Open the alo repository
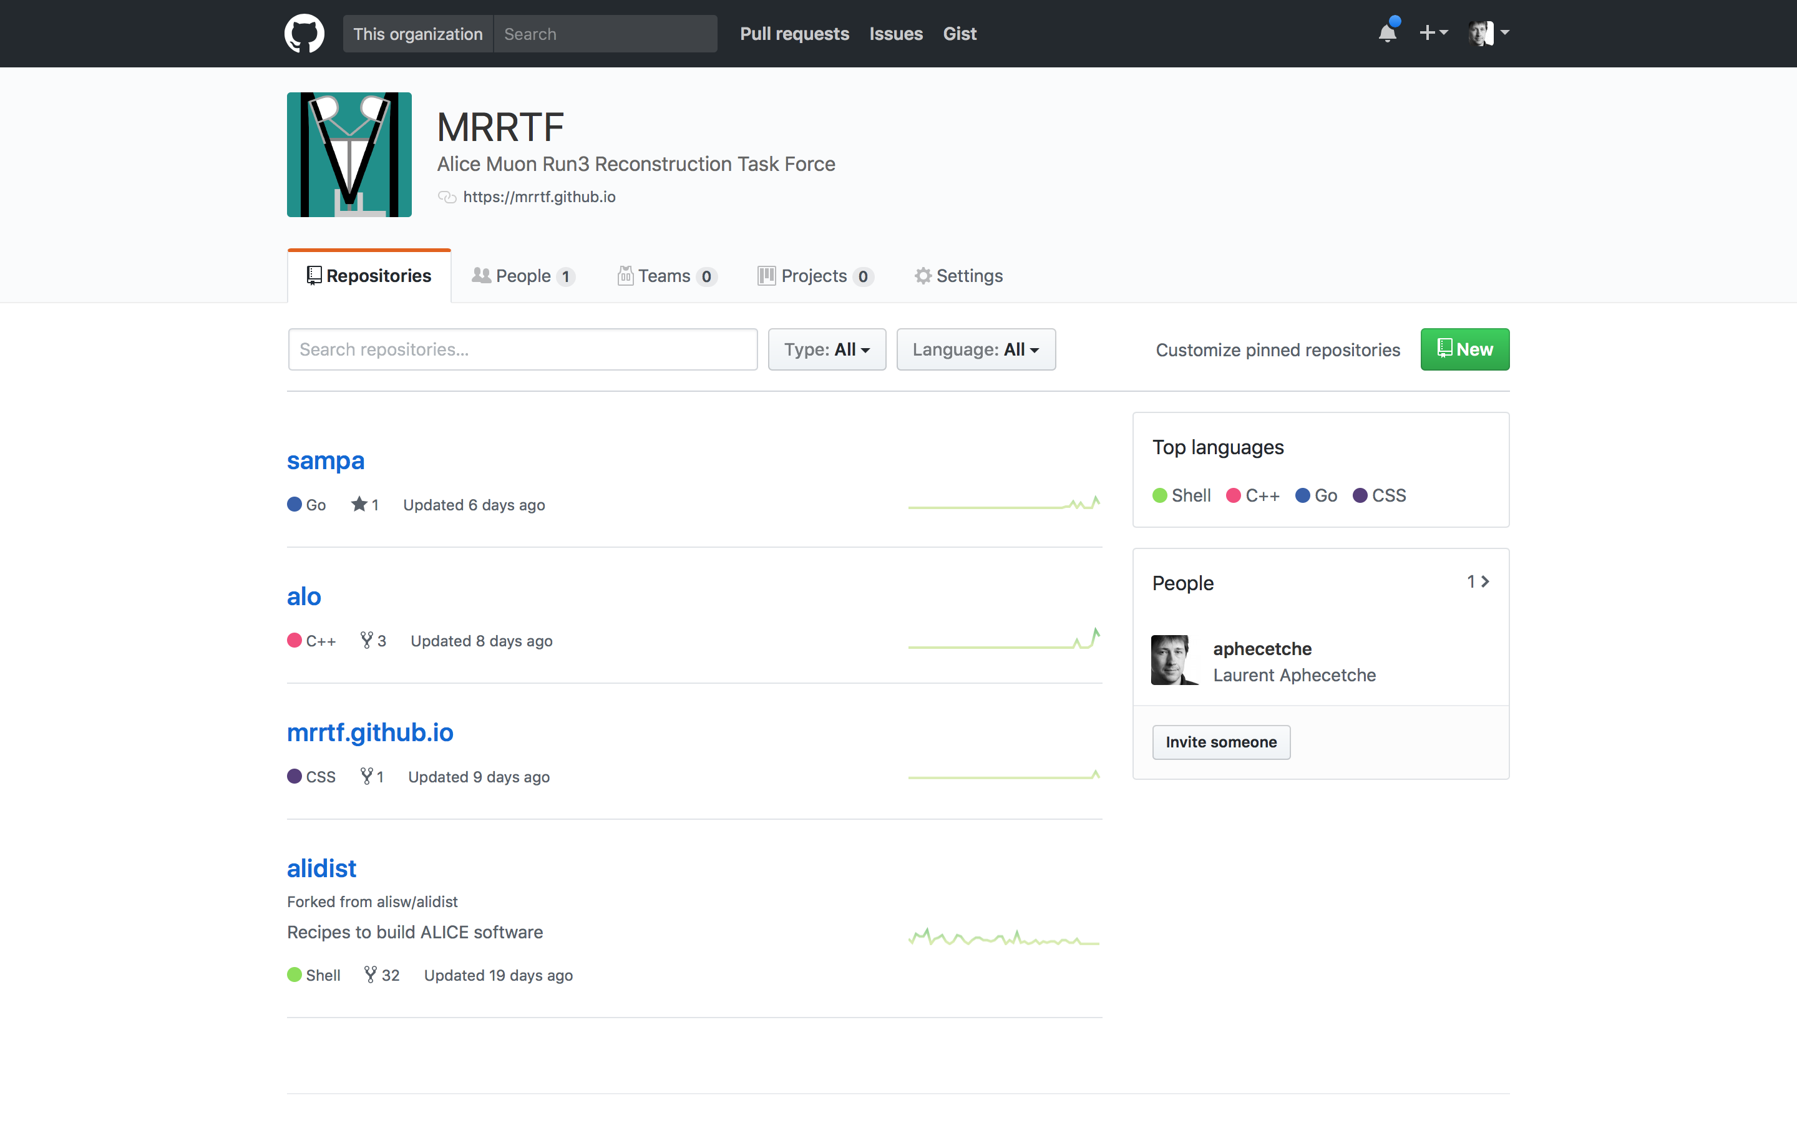The image size is (1797, 1123). point(304,596)
